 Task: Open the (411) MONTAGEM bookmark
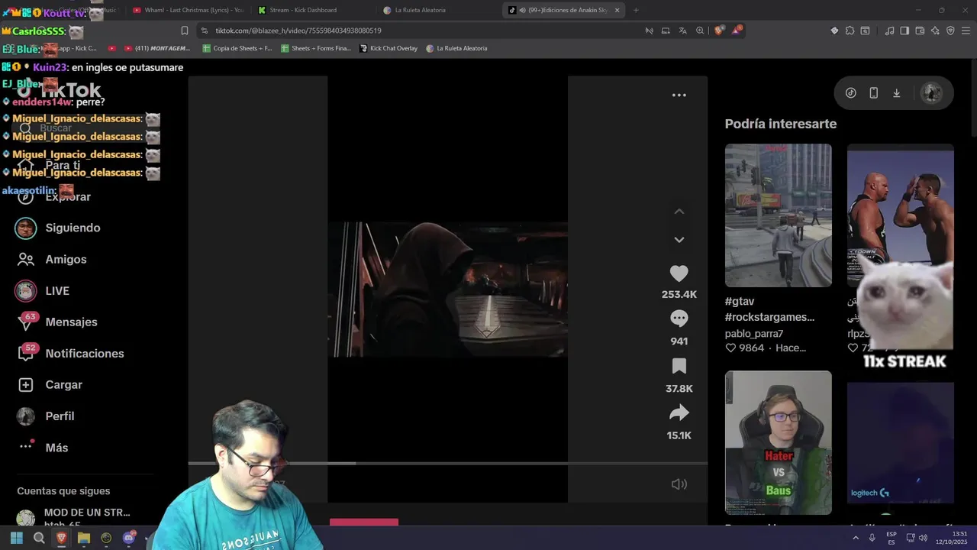click(x=156, y=48)
